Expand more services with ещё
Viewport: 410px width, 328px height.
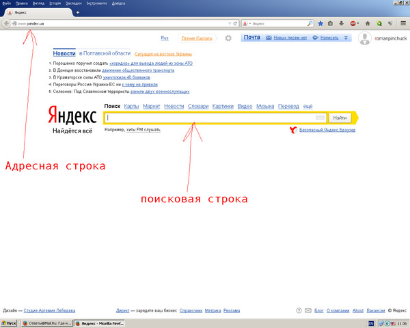click(x=307, y=106)
